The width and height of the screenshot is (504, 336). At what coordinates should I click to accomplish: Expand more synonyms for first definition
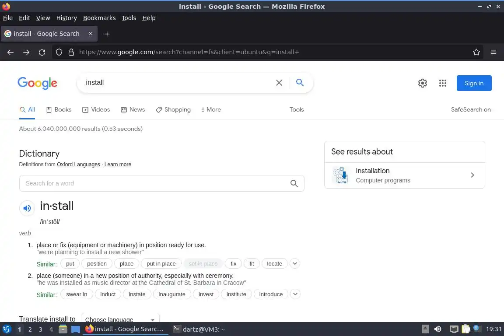295,264
